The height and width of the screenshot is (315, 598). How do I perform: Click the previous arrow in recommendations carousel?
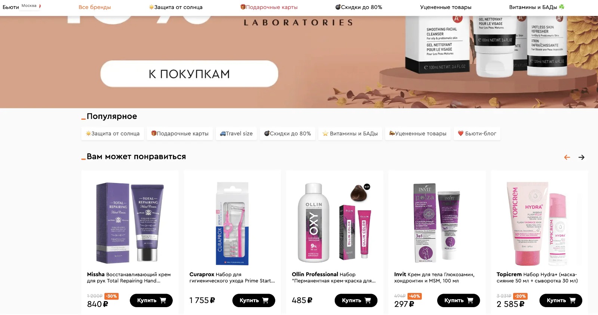(567, 157)
